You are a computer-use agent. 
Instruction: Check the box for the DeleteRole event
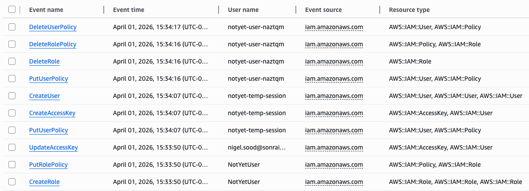[x=12, y=61]
